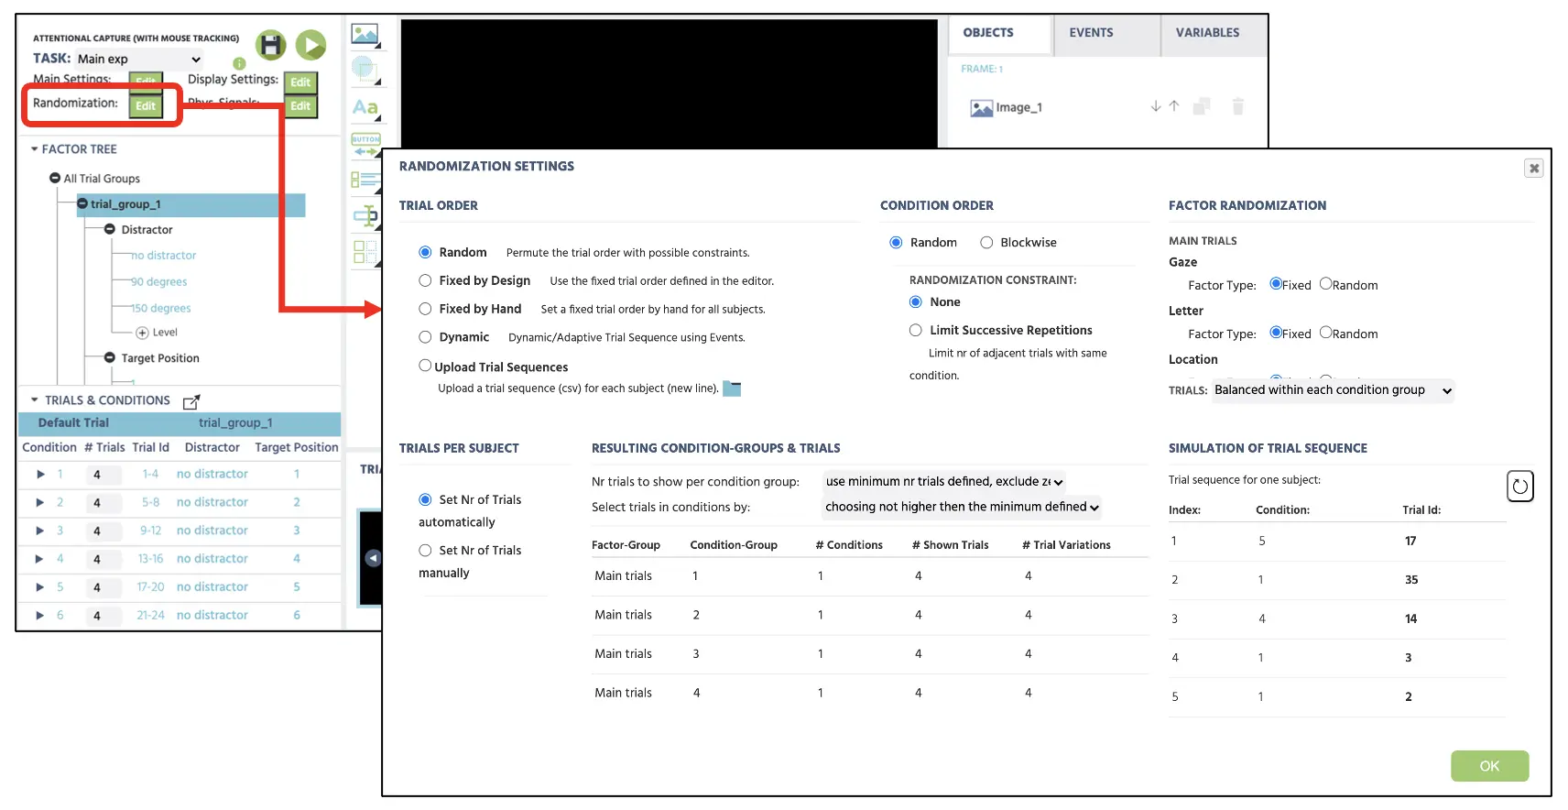The width and height of the screenshot is (1568, 810).
Task: Open Select trials in conditions by dropdown
Action: [x=962, y=507]
